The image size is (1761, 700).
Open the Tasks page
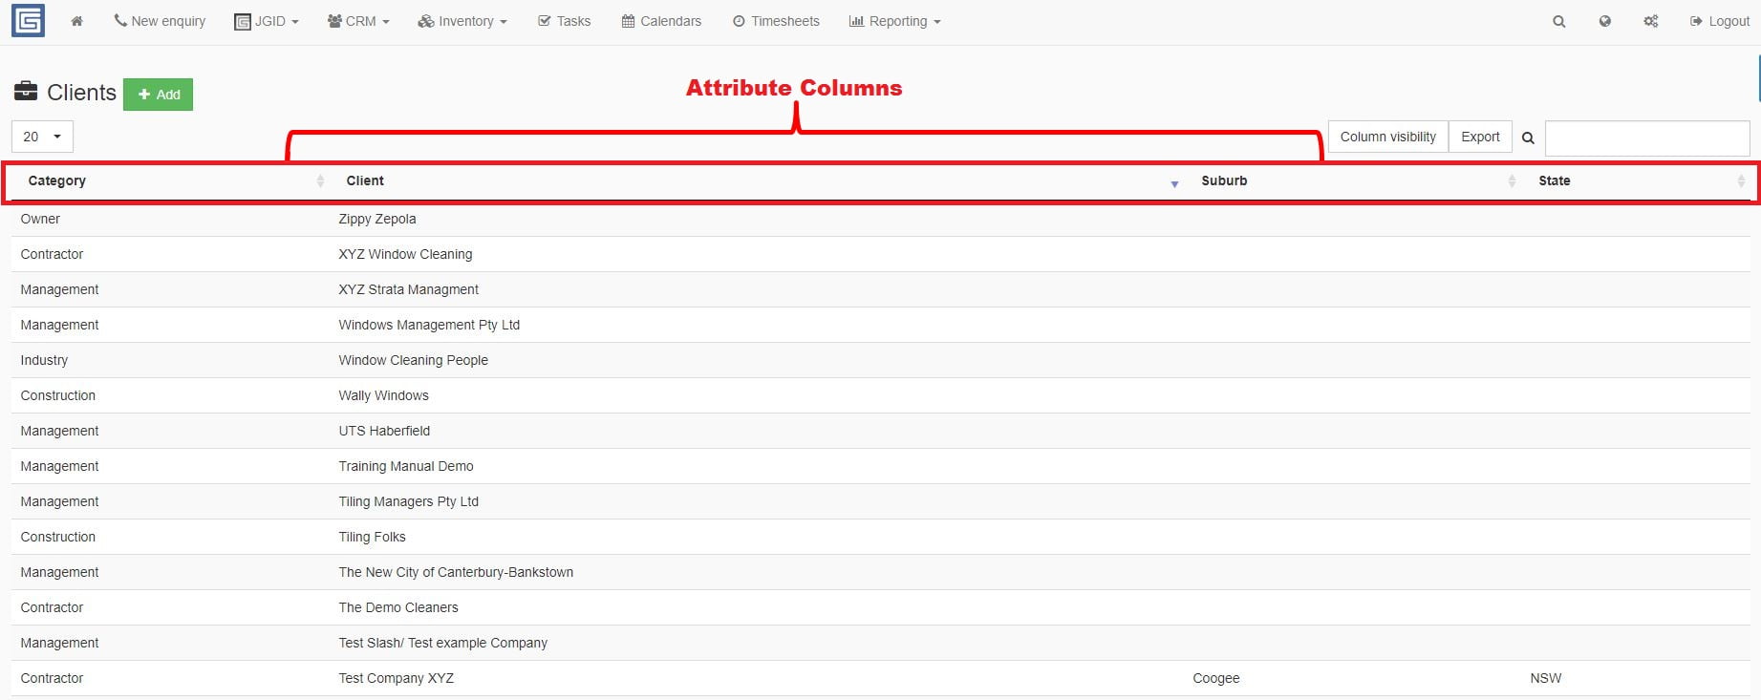(x=564, y=21)
